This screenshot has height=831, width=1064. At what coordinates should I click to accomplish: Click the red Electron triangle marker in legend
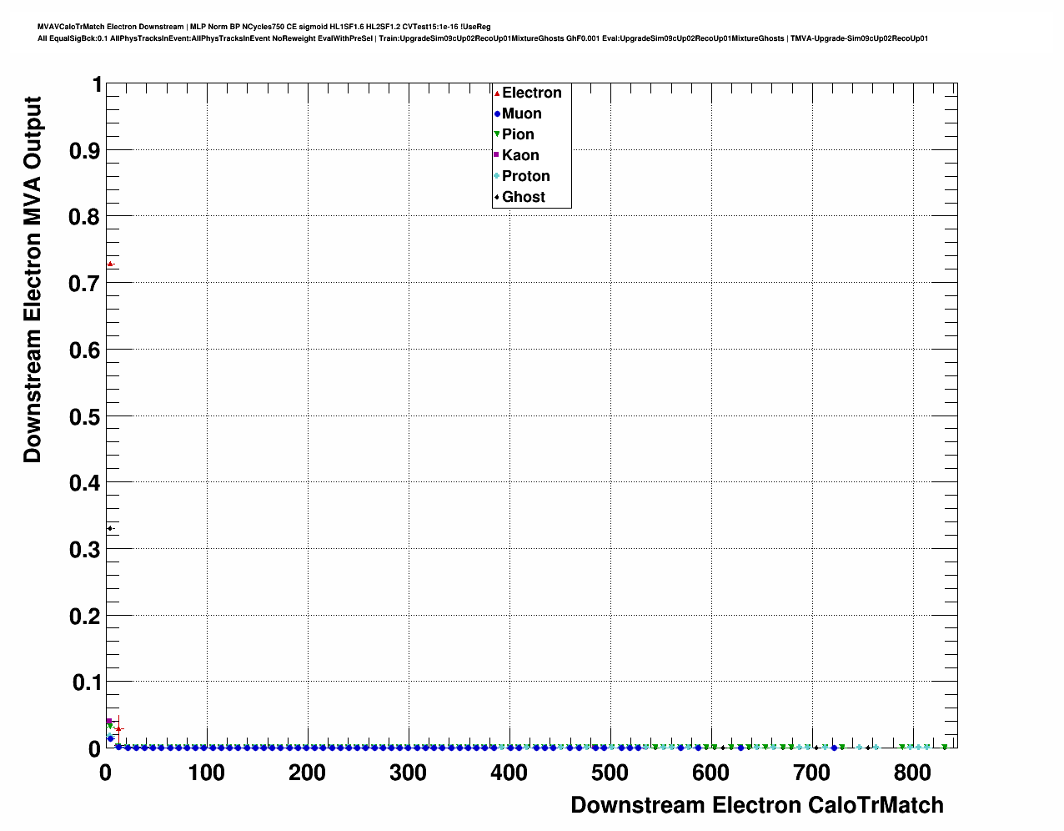(x=497, y=93)
